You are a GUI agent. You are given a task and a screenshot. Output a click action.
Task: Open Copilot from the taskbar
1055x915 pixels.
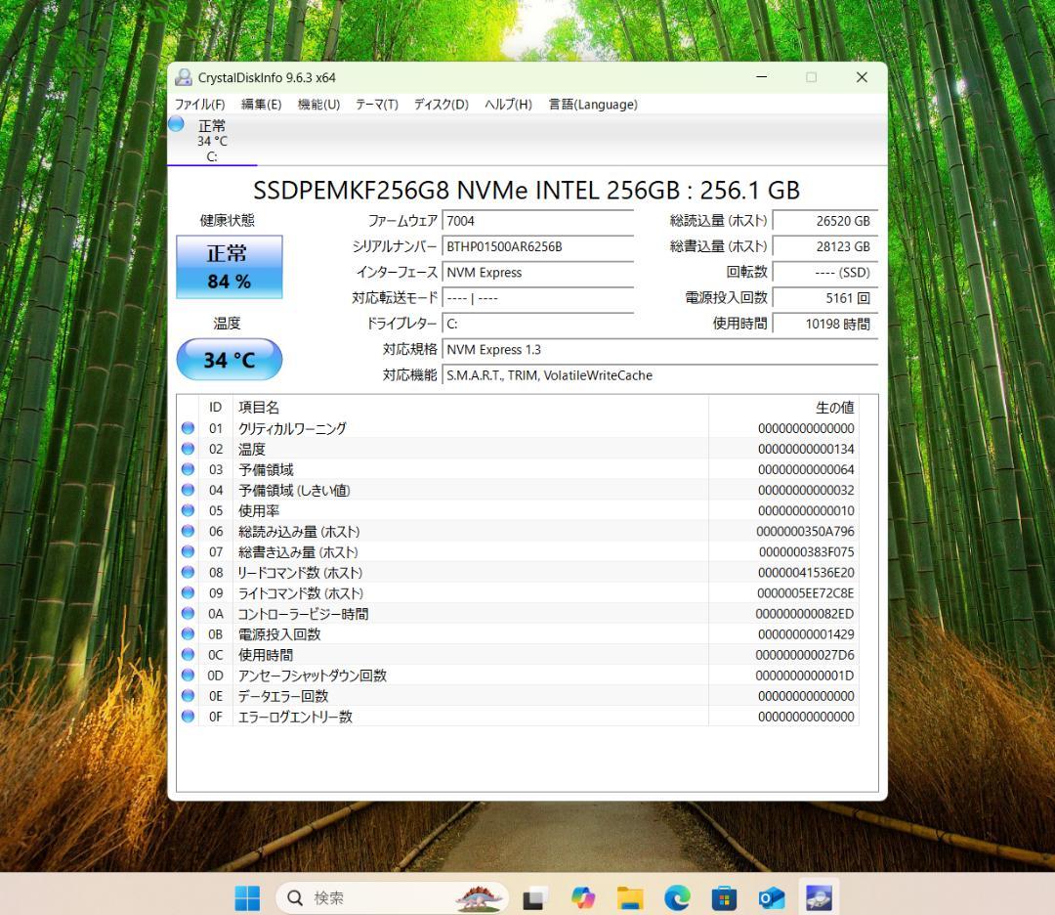point(583,896)
